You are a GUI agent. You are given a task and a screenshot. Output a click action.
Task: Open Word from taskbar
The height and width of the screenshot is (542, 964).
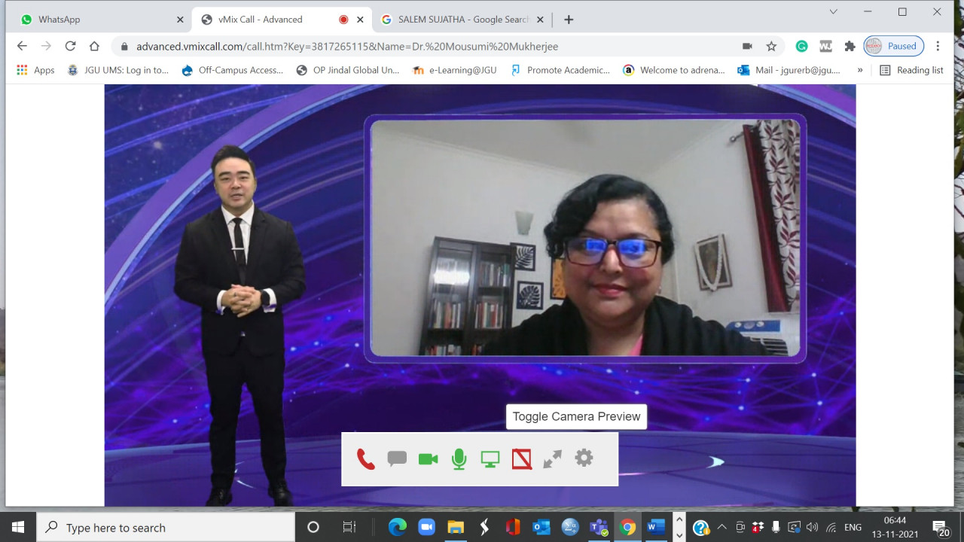point(656,527)
